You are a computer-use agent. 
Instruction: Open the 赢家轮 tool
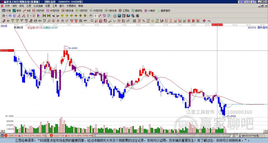click(x=137, y=10)
